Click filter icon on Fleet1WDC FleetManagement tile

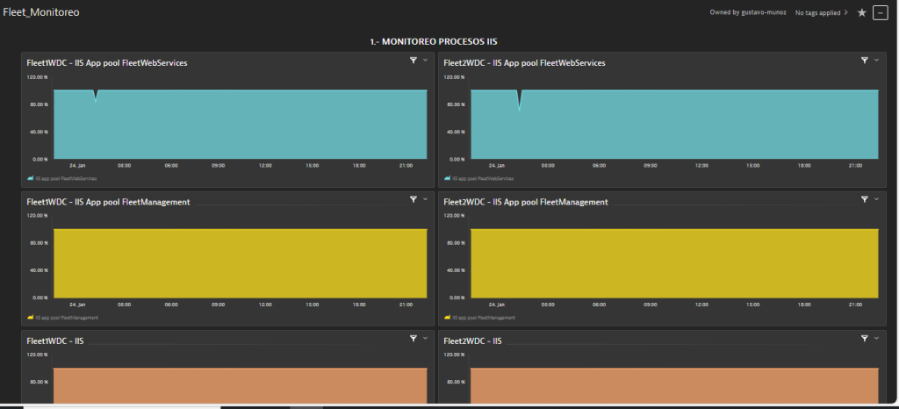coord(413,199)
